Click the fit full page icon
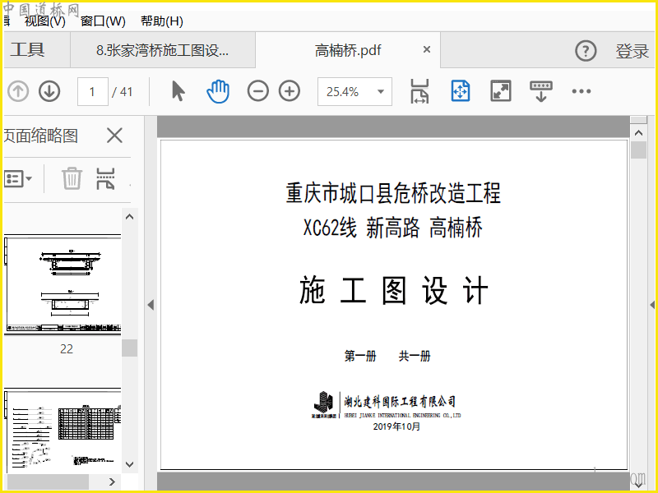 point(460,91)
